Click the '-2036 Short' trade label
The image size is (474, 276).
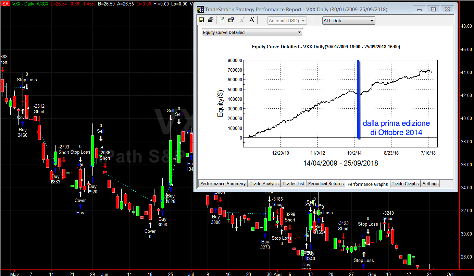pos(105,156)
